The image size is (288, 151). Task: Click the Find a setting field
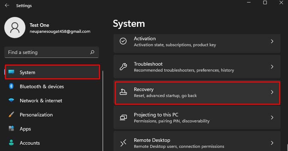52,52
